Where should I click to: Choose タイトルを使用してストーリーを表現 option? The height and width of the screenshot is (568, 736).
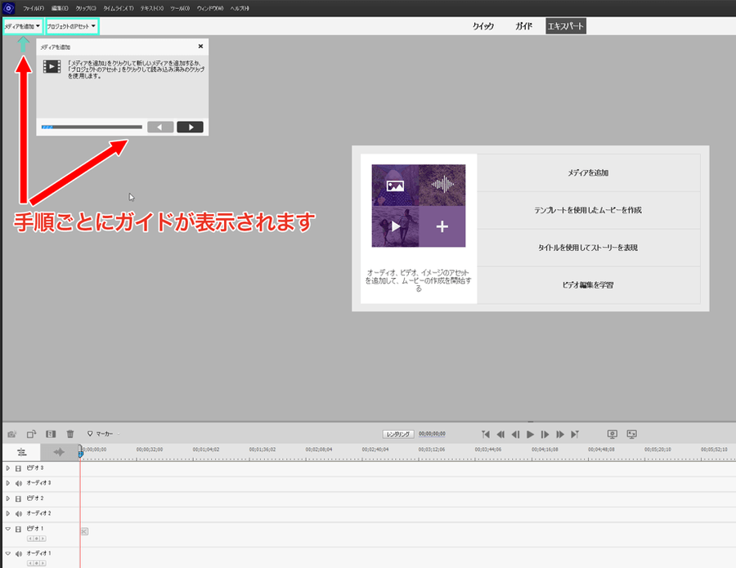pyautogui.click(x=588, y=248)
